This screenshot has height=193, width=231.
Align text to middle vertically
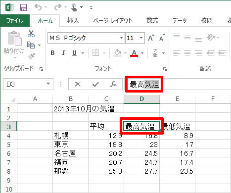187,38
